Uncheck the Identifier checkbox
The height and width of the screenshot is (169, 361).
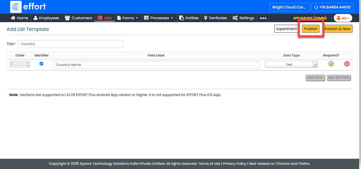click(41, 64)
